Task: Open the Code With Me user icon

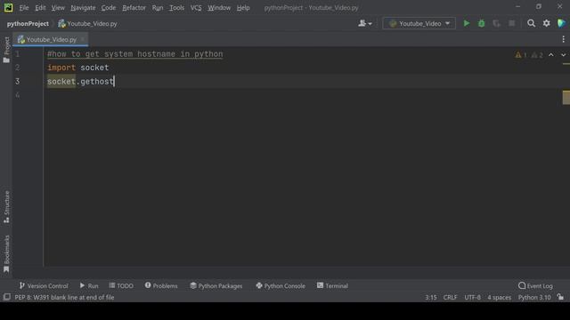Action: click(x=364, y=24)
